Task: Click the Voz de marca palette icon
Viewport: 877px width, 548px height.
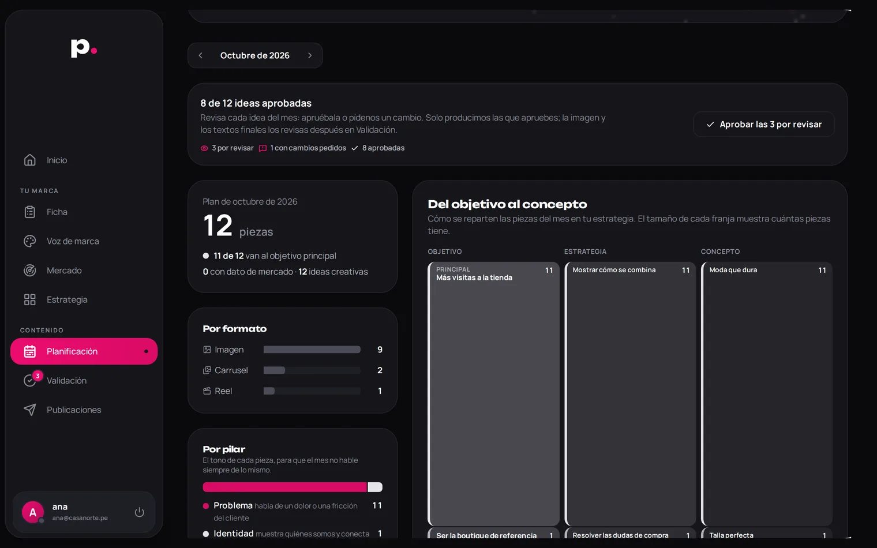Action: 30,241
